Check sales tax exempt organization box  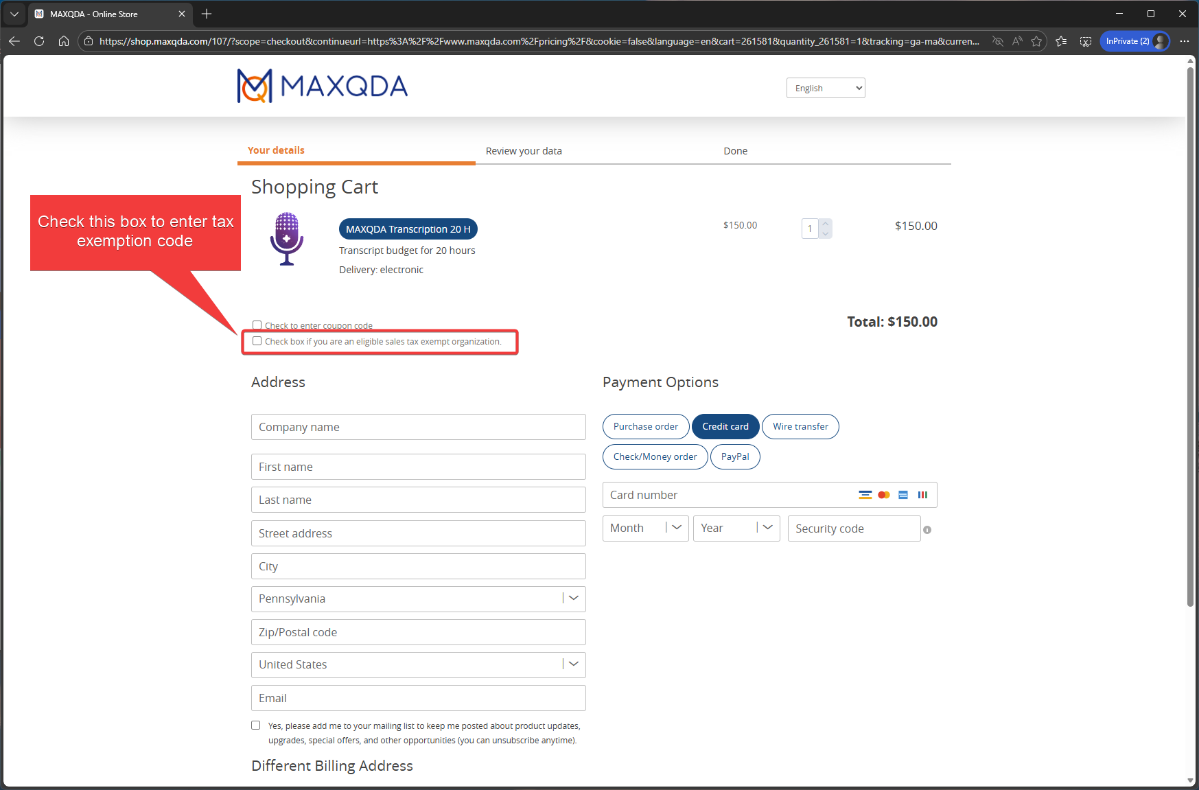[257, 341]
